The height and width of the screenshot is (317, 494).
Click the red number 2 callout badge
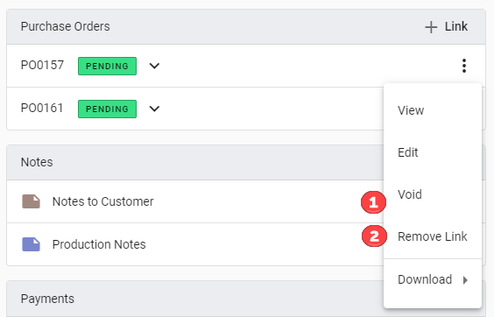[374, 236]
